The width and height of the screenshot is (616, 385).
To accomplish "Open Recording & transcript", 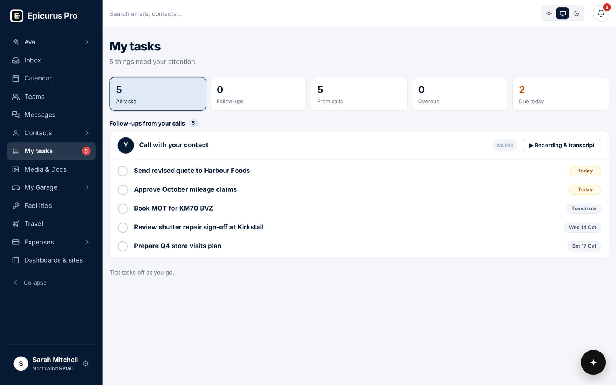I will 562,146.
